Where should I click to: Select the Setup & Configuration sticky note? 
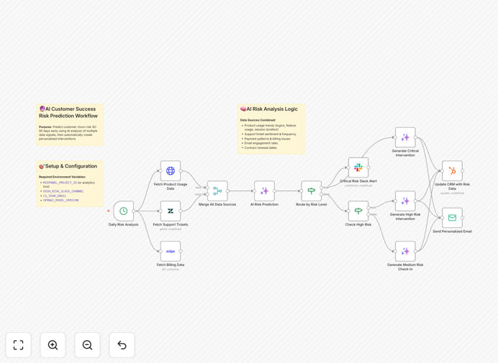[70, 183]
